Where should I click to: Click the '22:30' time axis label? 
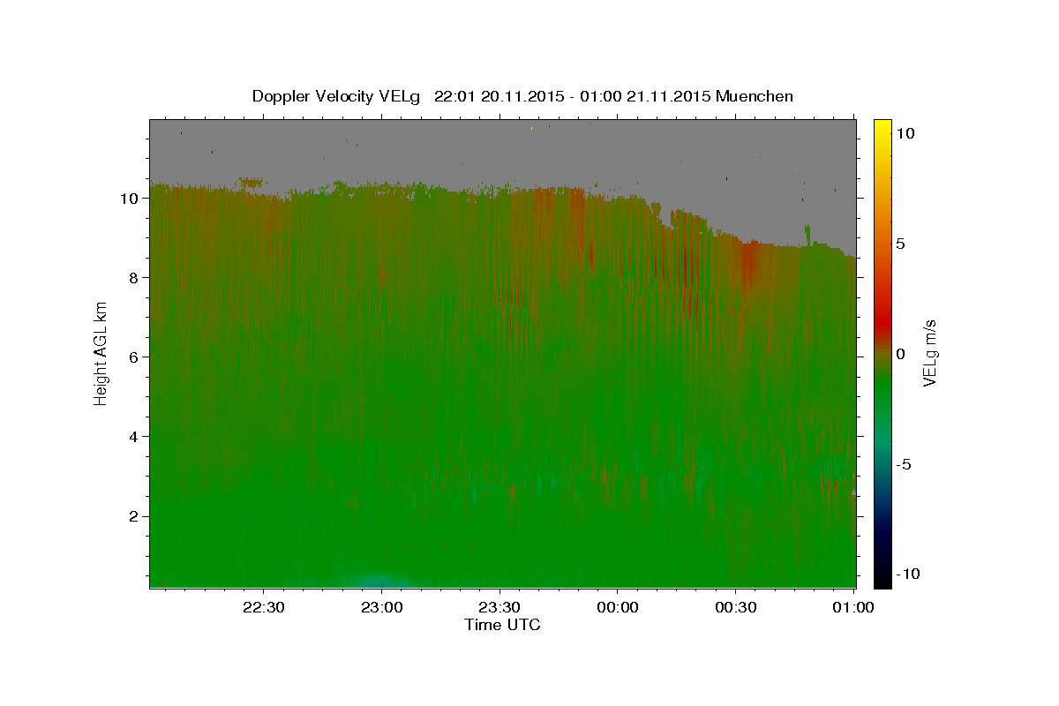pos(264,607)
